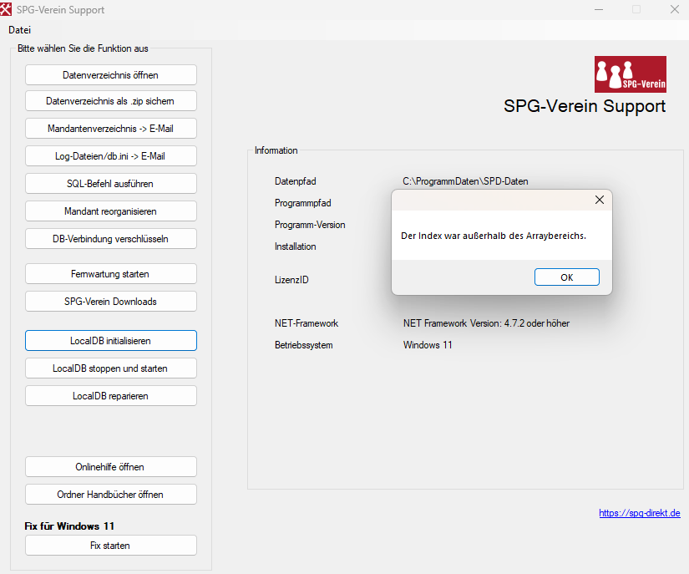Click LocalDB initialisieren
The image size is (689, 574).
(111, 341)
